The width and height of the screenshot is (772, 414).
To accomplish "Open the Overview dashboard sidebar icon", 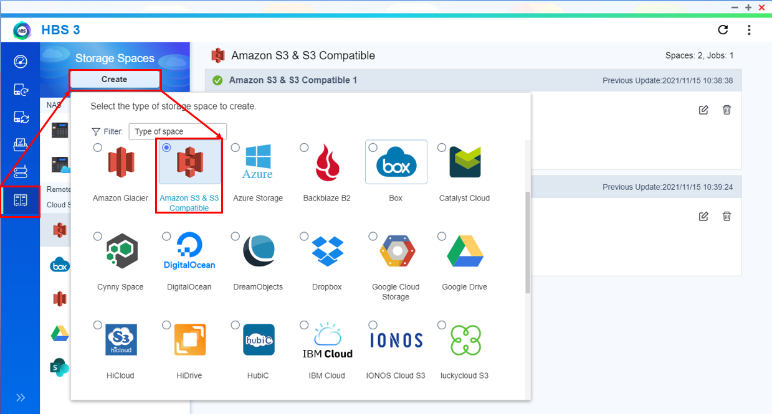I will coord(20,62).
